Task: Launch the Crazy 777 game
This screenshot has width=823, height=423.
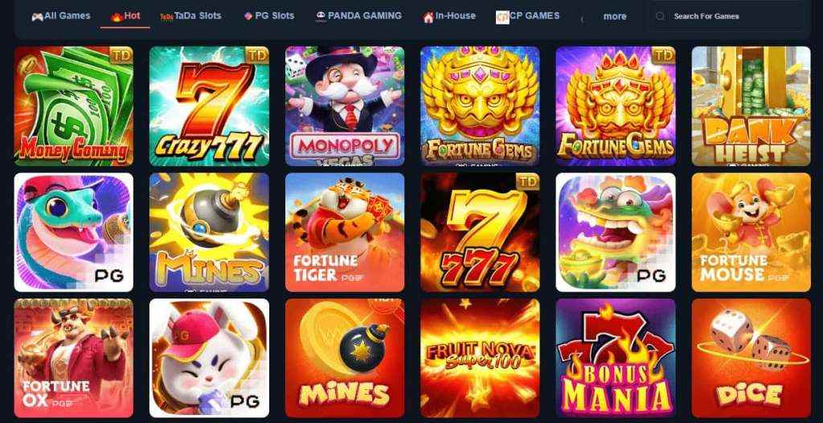Action: coord(209,106)
